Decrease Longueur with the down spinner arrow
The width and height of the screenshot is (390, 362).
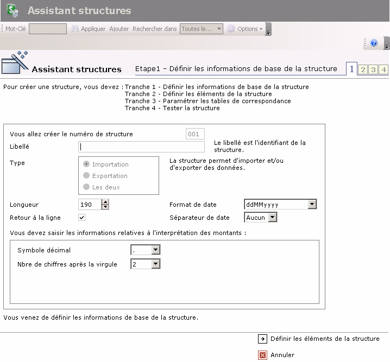click(x=105, y=207)
